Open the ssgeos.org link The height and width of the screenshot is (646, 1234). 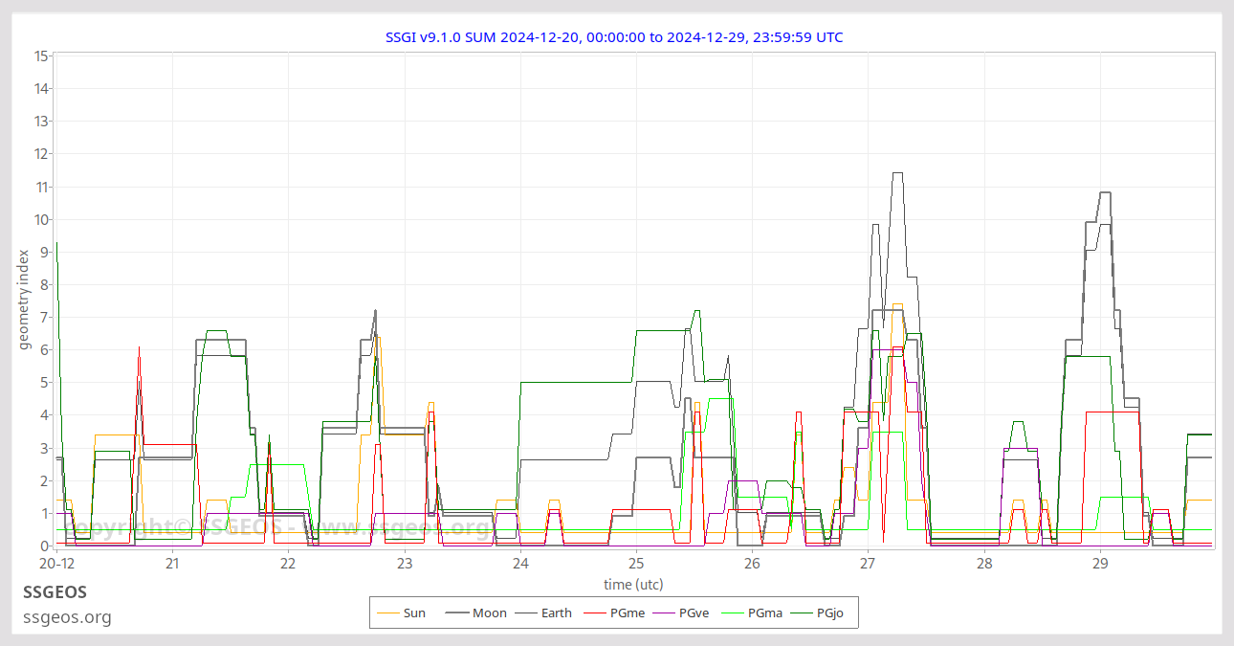(x=67, y=617)
